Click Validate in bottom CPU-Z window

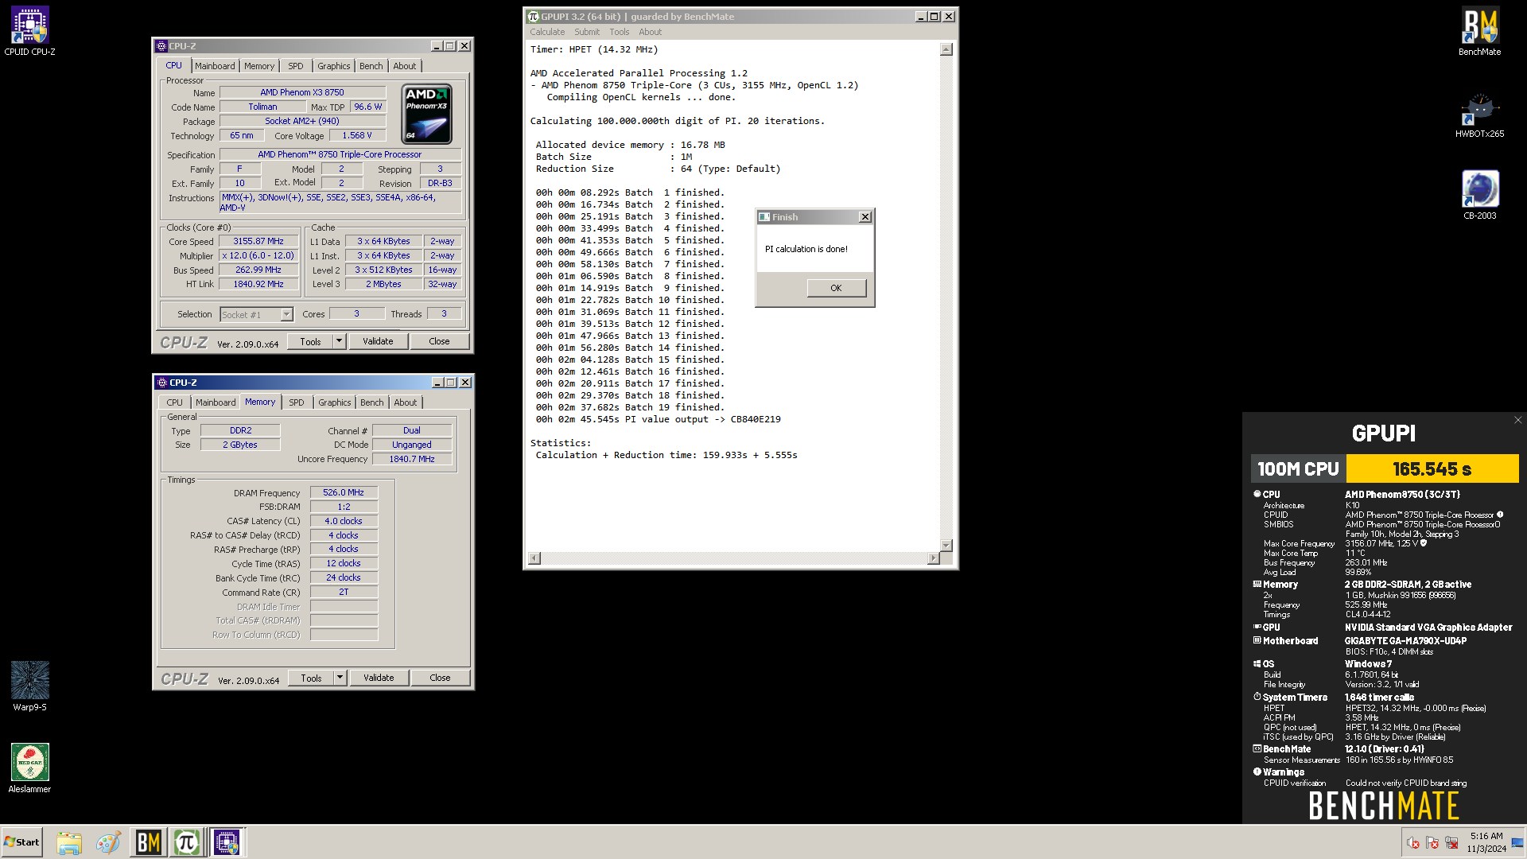coord(379,678)
